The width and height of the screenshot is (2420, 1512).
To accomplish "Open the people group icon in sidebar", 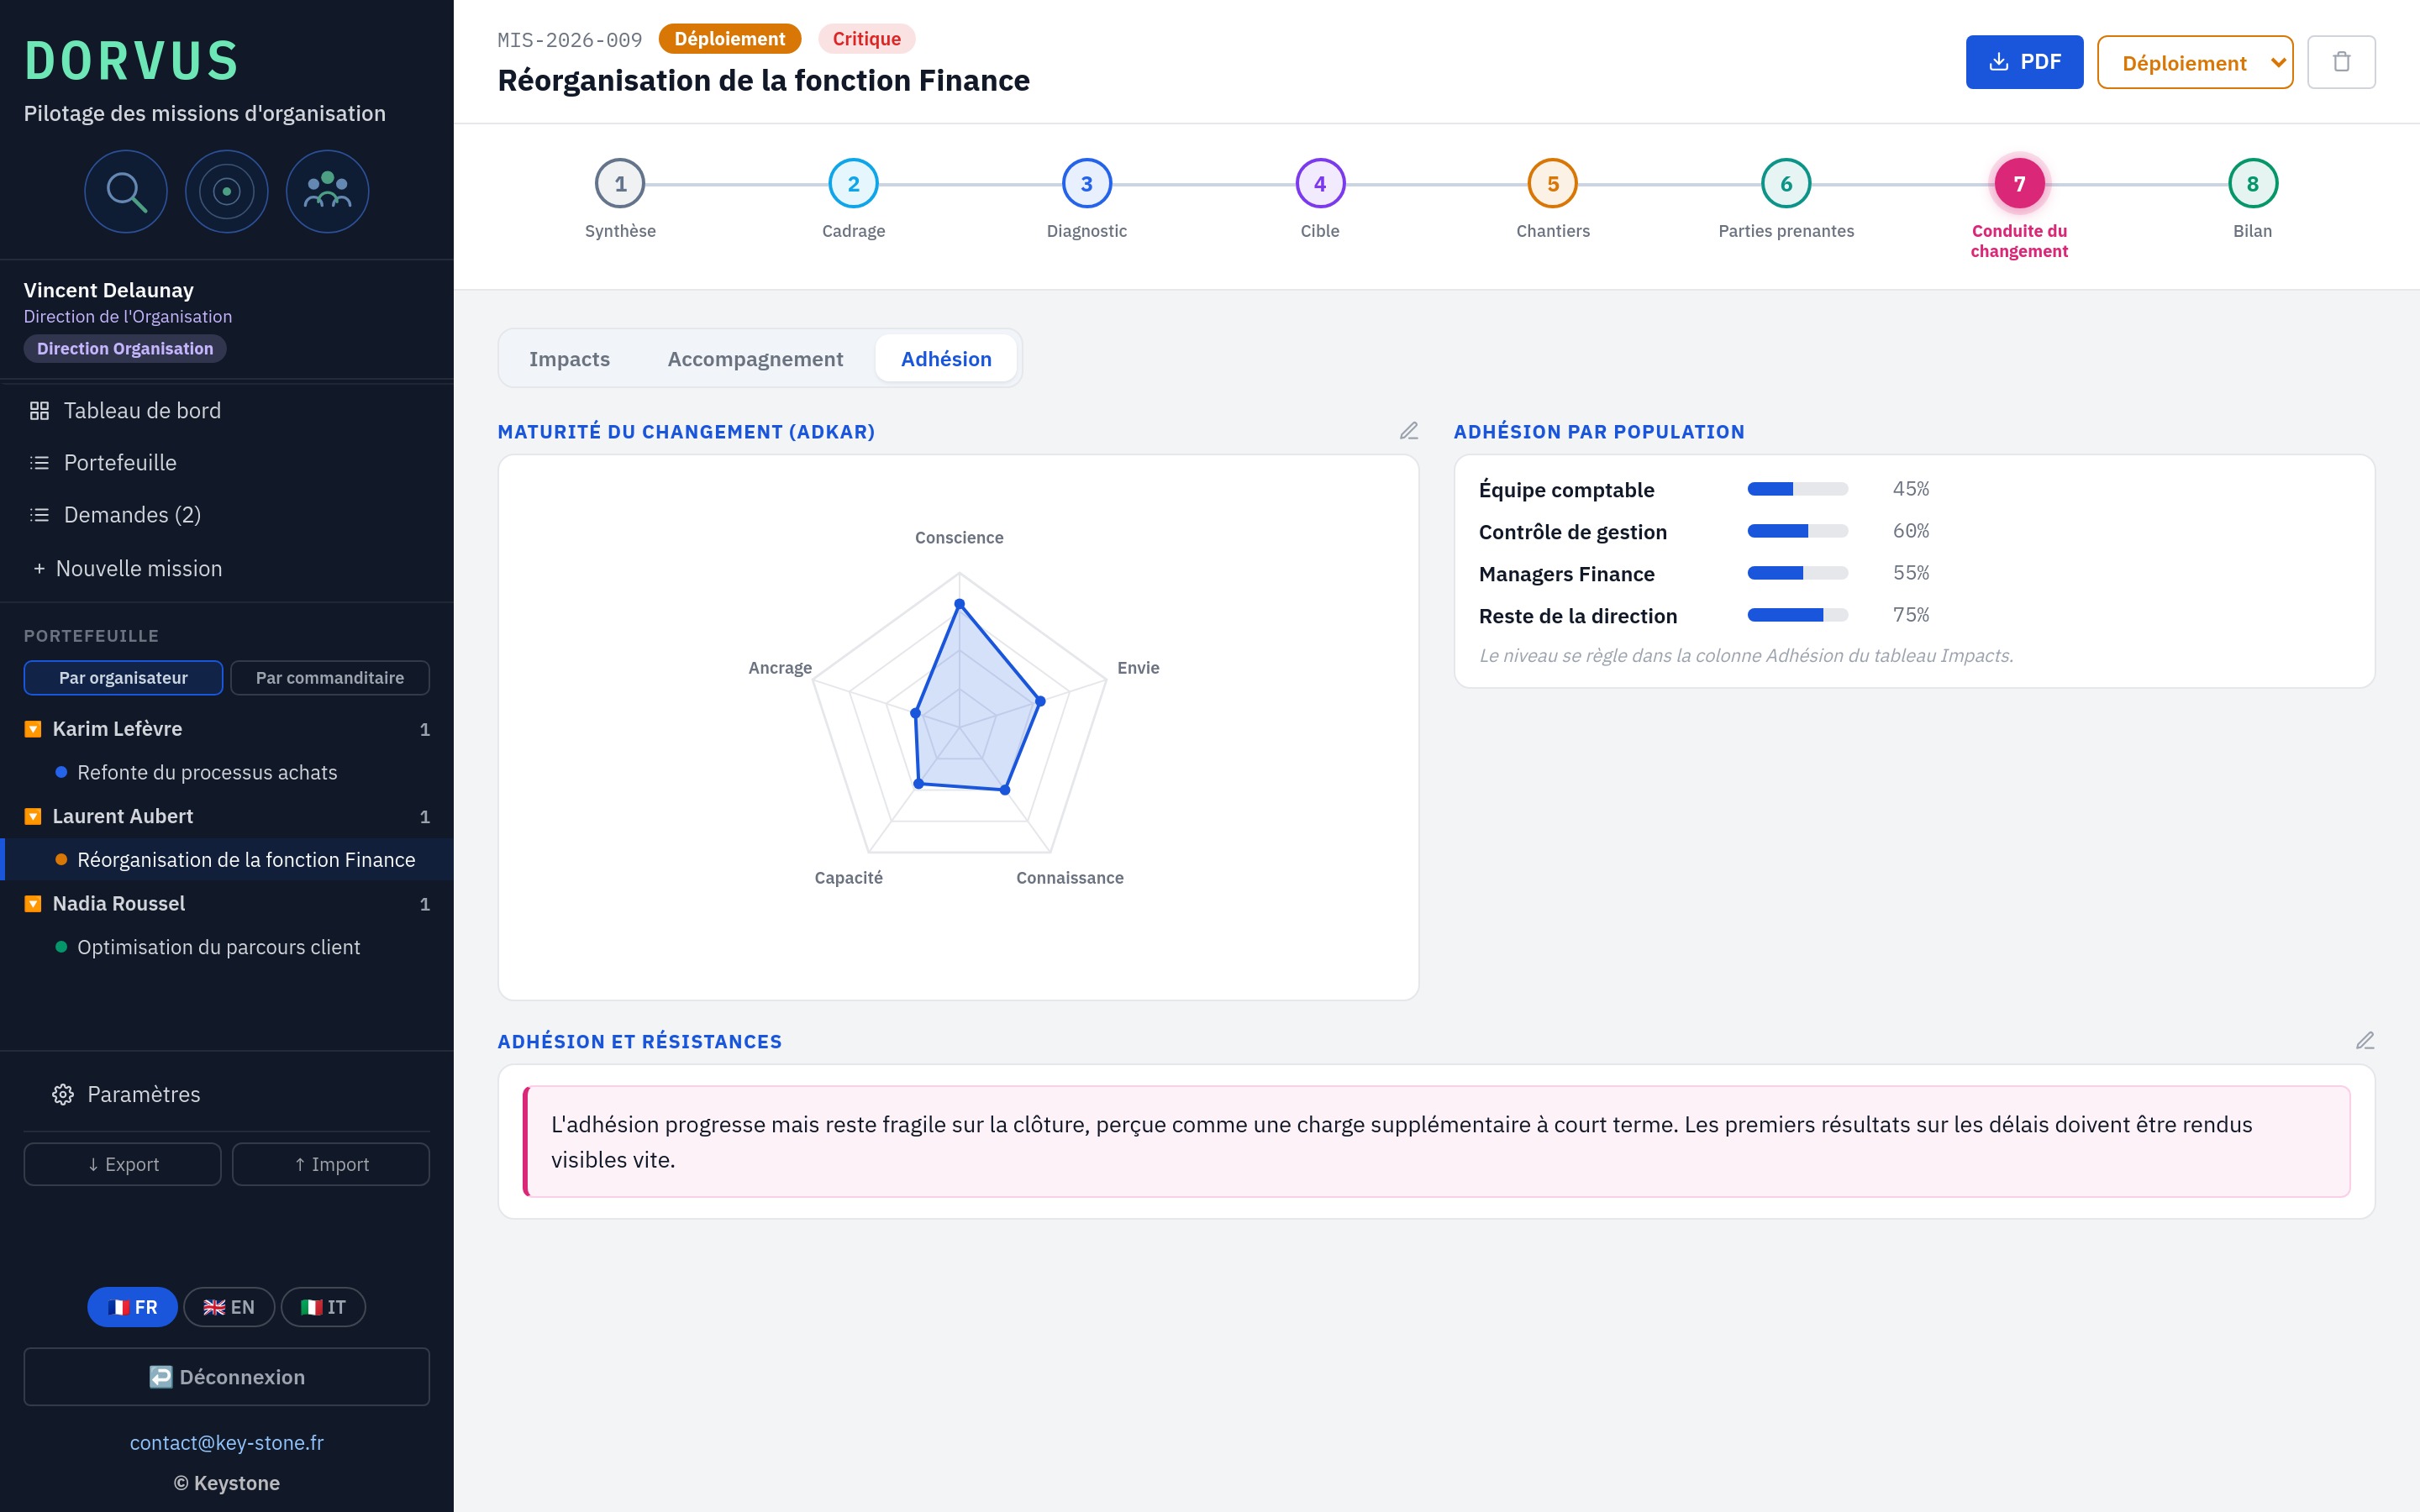I will tap(328, 191).
